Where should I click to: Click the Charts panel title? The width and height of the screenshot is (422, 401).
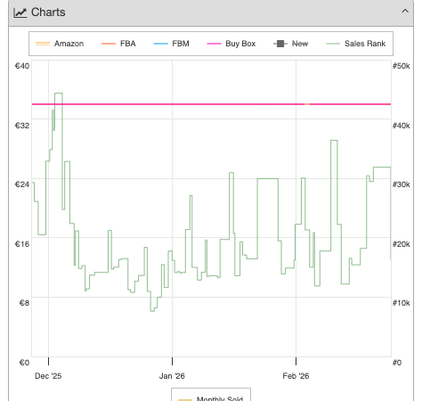[x=48, y=12]
